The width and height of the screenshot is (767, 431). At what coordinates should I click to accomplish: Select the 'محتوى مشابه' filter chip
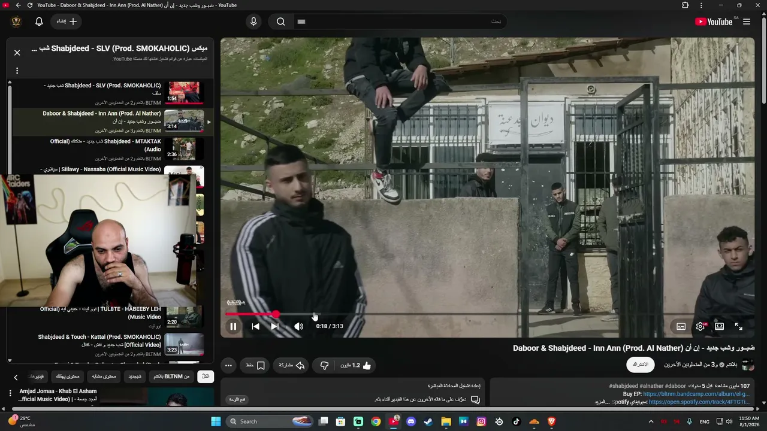(x=104, y=377)
